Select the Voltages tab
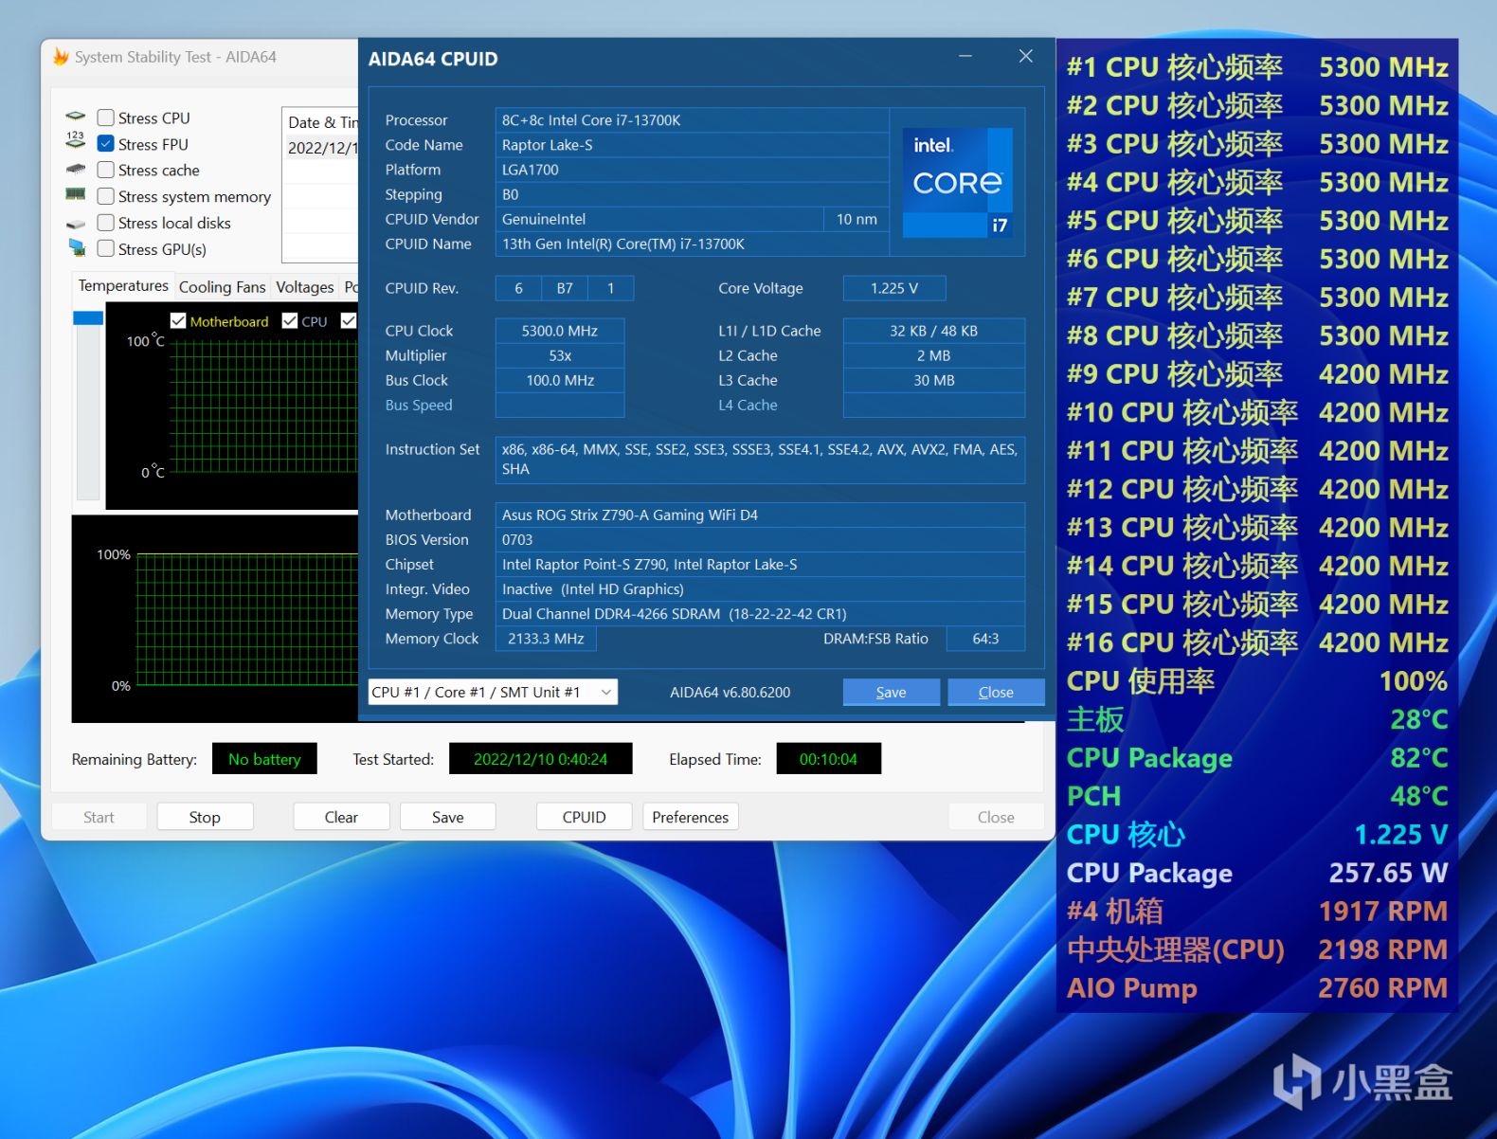Screen dimensions: 1497x1139 305,286
